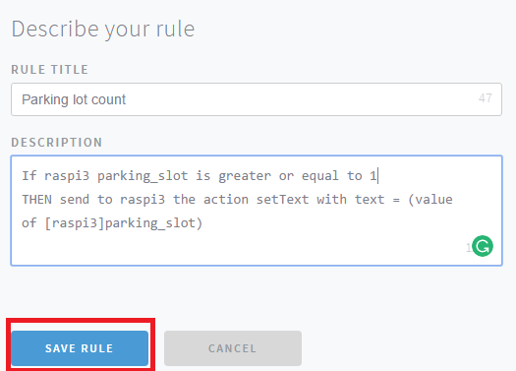Select the DESCRIPTION label
This screenshot has height=371, width=516.
pos(57,143)
